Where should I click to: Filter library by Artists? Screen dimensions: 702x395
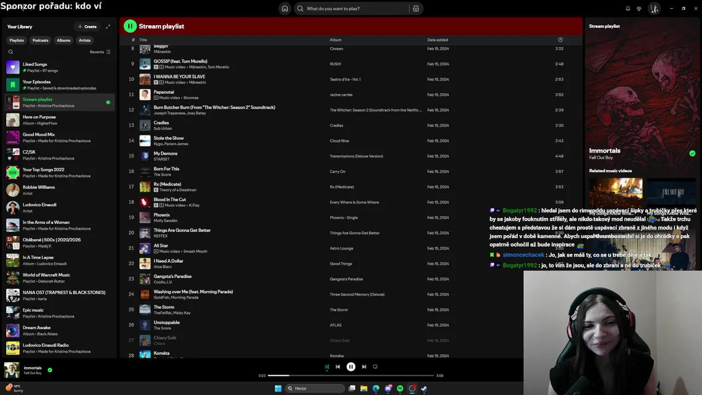(84, 40)
